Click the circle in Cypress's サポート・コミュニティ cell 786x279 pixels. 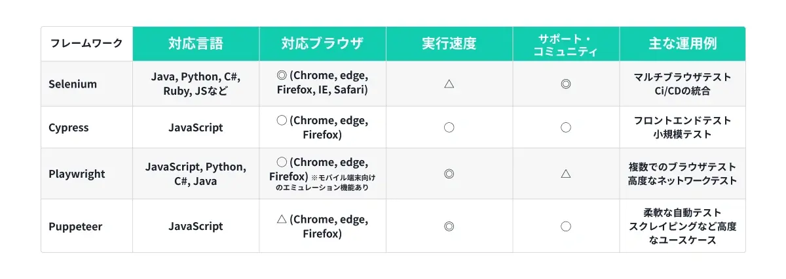566,127
